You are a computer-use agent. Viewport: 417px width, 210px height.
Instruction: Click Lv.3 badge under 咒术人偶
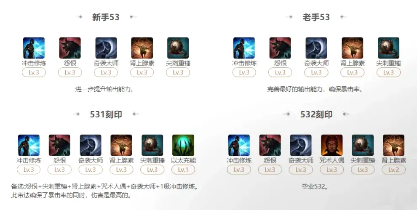331,170
